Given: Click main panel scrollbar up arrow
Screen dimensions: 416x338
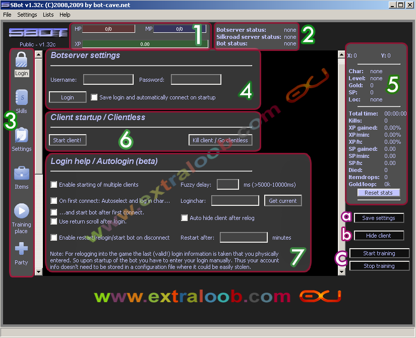Looking at the screenshot, I should coord(341,54).
